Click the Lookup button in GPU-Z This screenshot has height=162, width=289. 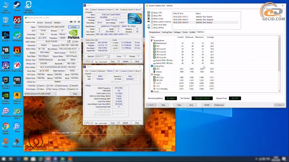tap(74, 27)
